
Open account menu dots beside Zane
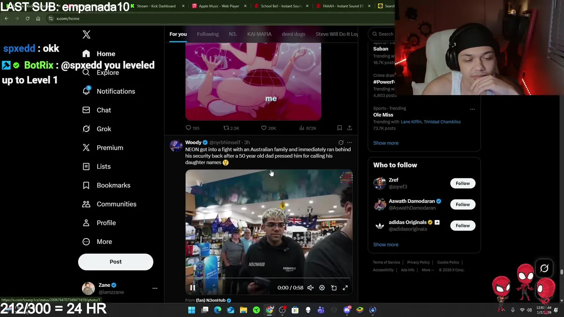tap(155, 288)
